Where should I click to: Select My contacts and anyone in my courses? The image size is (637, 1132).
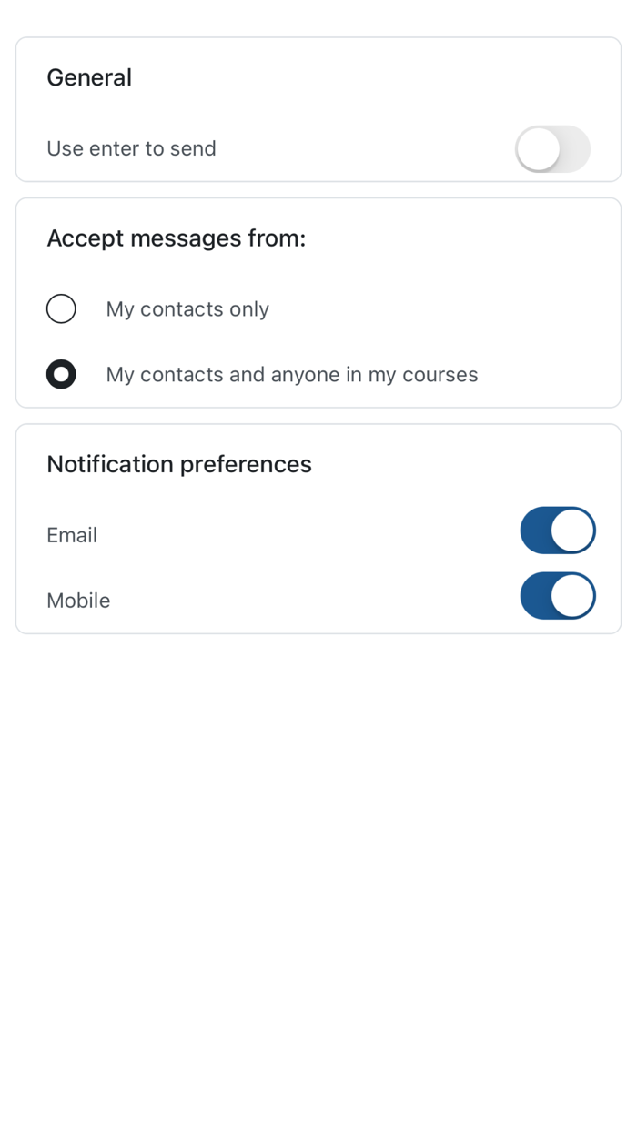pos(61,374)
